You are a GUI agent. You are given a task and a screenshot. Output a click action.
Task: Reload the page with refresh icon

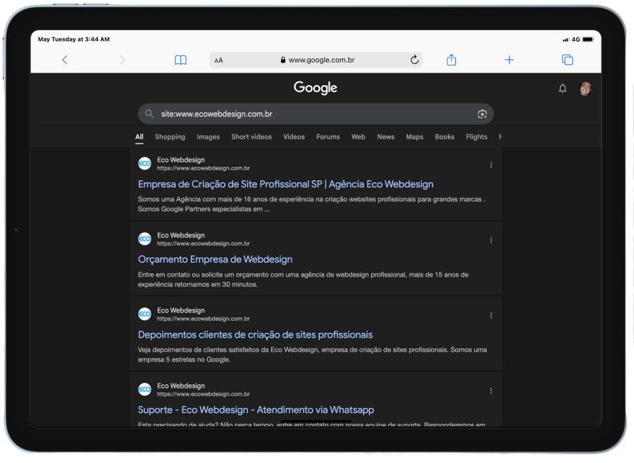(x=414, y=60)
